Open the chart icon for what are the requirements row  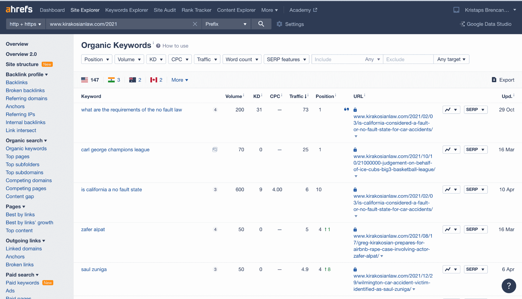(x=451, y=110)
